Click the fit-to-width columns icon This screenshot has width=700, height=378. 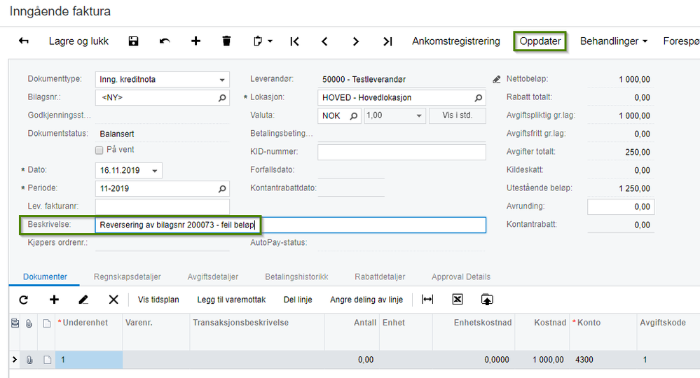pyautogui.click(x=427, y=300)
